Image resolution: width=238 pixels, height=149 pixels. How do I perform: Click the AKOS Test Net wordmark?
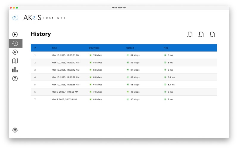[44, 18]
